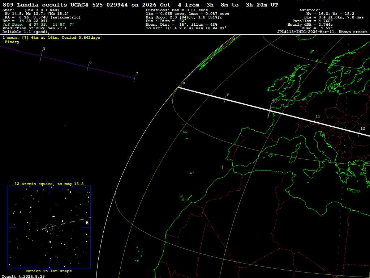Click the 10 marker on the white shadow path

[x=270, y=110]
